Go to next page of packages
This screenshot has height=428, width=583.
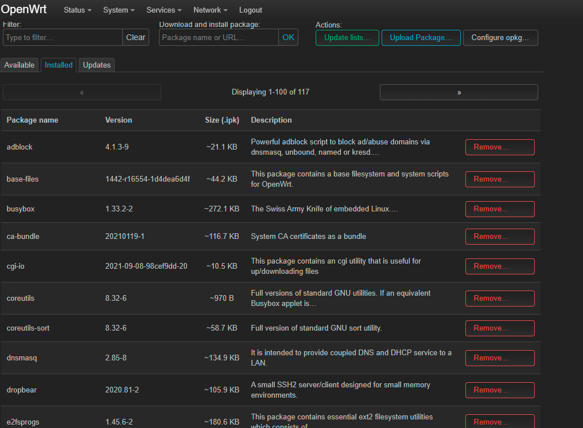coord(458,92)
